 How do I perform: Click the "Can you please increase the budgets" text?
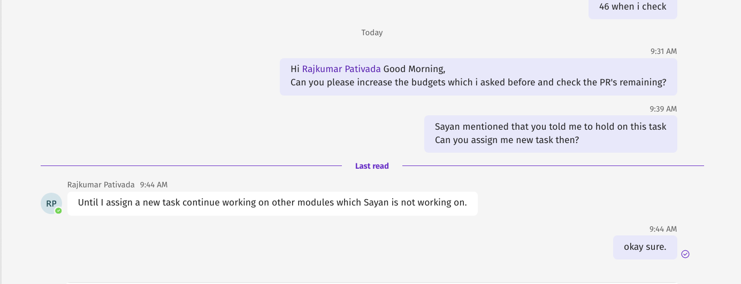pyautogui.click(x=478, y=83)
